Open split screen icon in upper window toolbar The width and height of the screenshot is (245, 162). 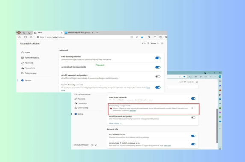point(155,37)
